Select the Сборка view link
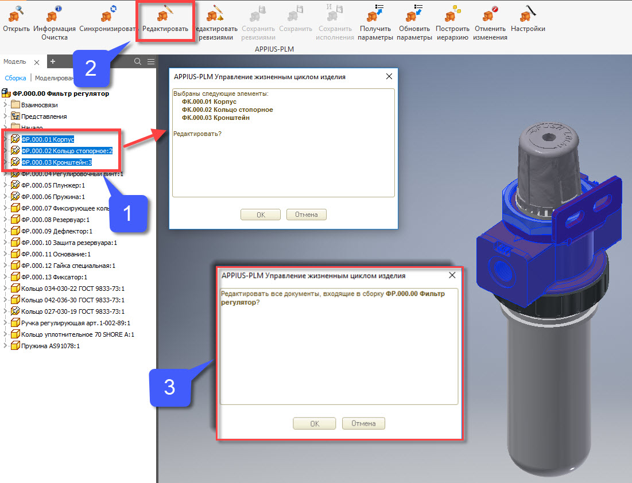The height and width of the screenshot is (483, 632). 15,78
